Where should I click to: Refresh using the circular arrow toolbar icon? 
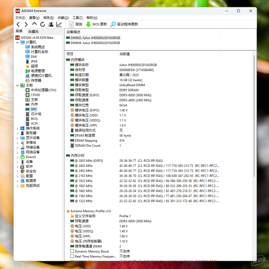click(43, 24)
